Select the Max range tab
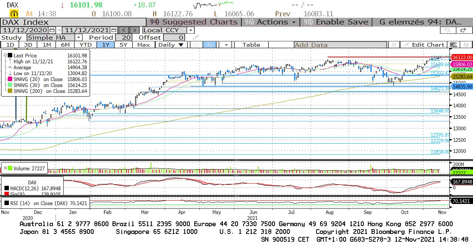 (x=143, y=45)
